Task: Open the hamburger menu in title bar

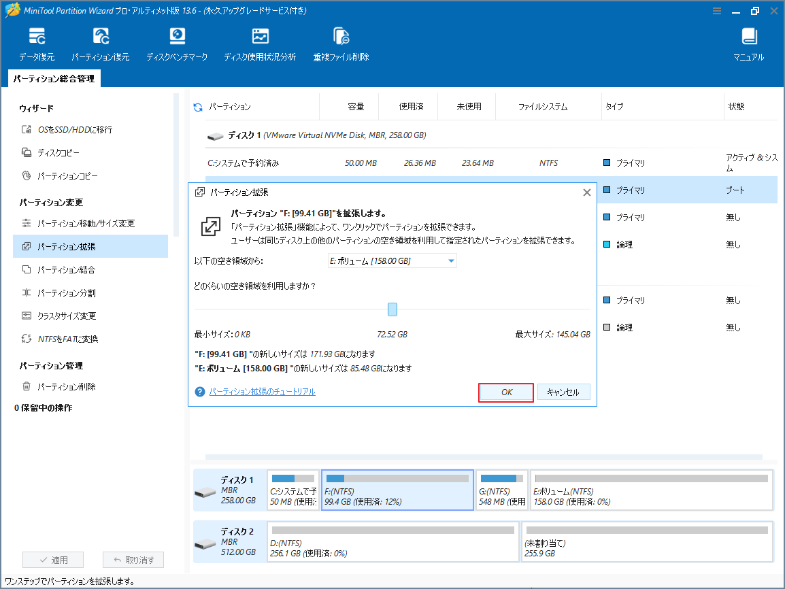Action: (x=717, y=10)
